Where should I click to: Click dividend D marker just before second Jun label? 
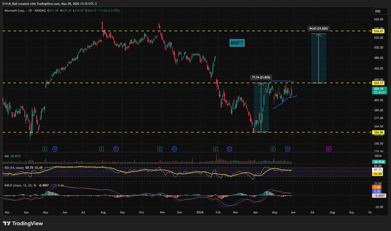pyautogui.click(x=288, y=149)
